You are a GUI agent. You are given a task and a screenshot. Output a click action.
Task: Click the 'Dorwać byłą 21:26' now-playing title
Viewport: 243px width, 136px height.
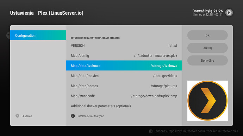207,11
